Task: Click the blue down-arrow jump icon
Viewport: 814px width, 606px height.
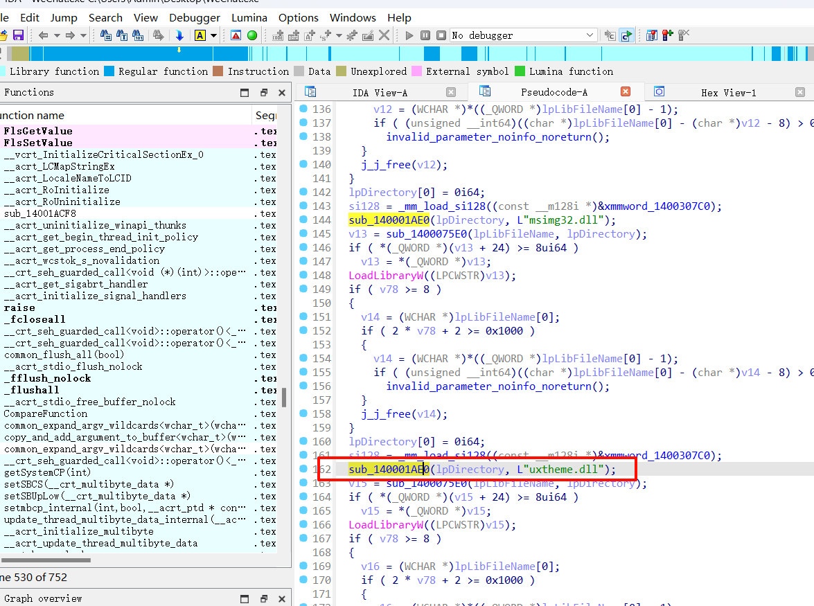Action: [x=179, y=35]
